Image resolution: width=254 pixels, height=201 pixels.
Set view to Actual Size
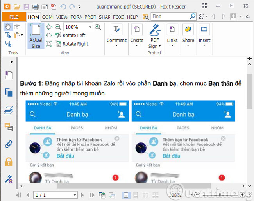[x=36, y=36]
